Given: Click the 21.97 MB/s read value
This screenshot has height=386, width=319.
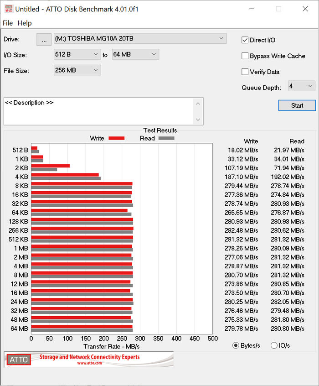Looking at the screenshot, I should [289, 150].
